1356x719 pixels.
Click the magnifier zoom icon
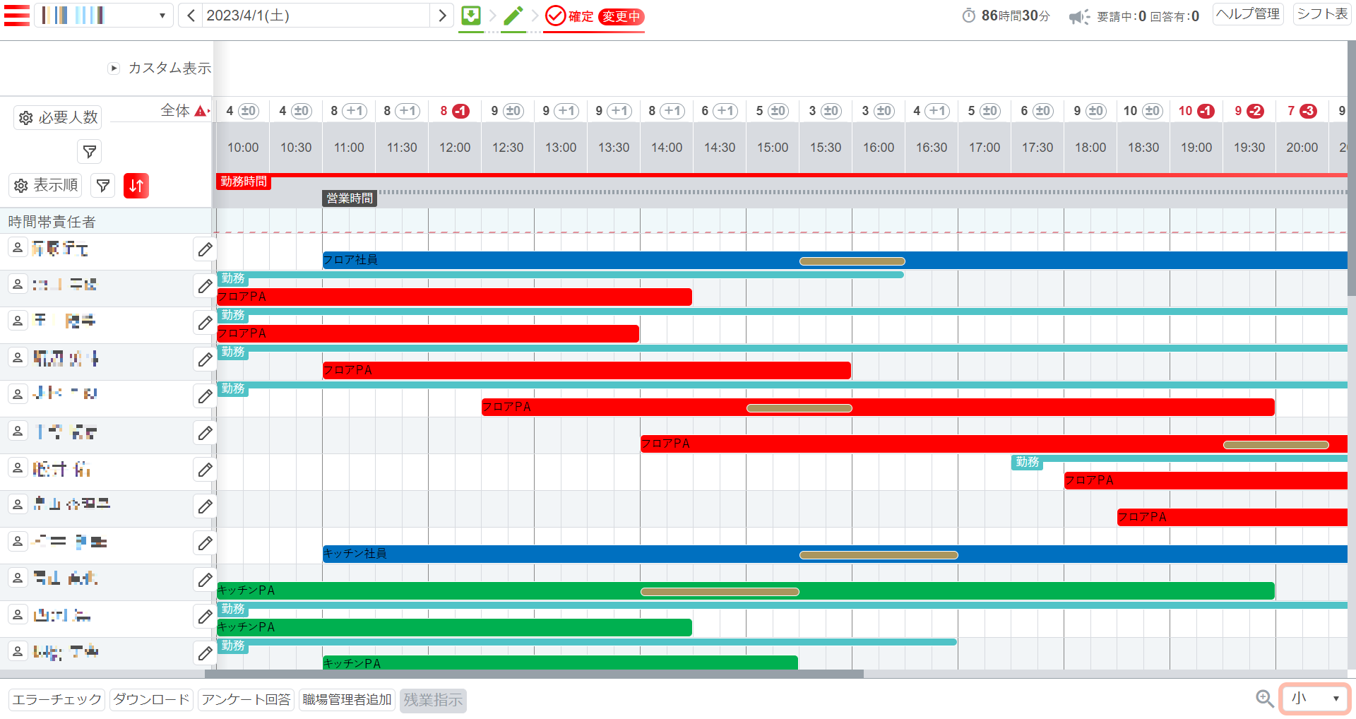1264,699
